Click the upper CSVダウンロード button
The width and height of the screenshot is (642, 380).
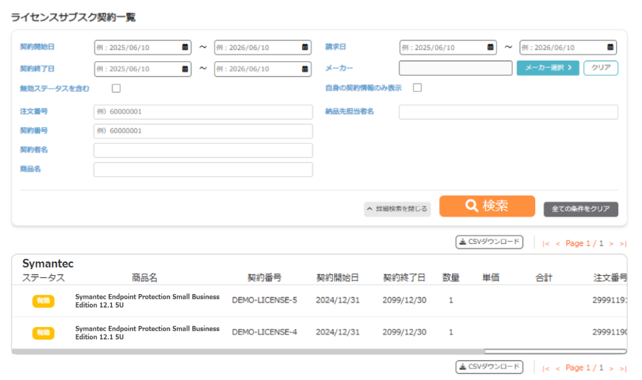pyautogui.click(x=489, y=242)
